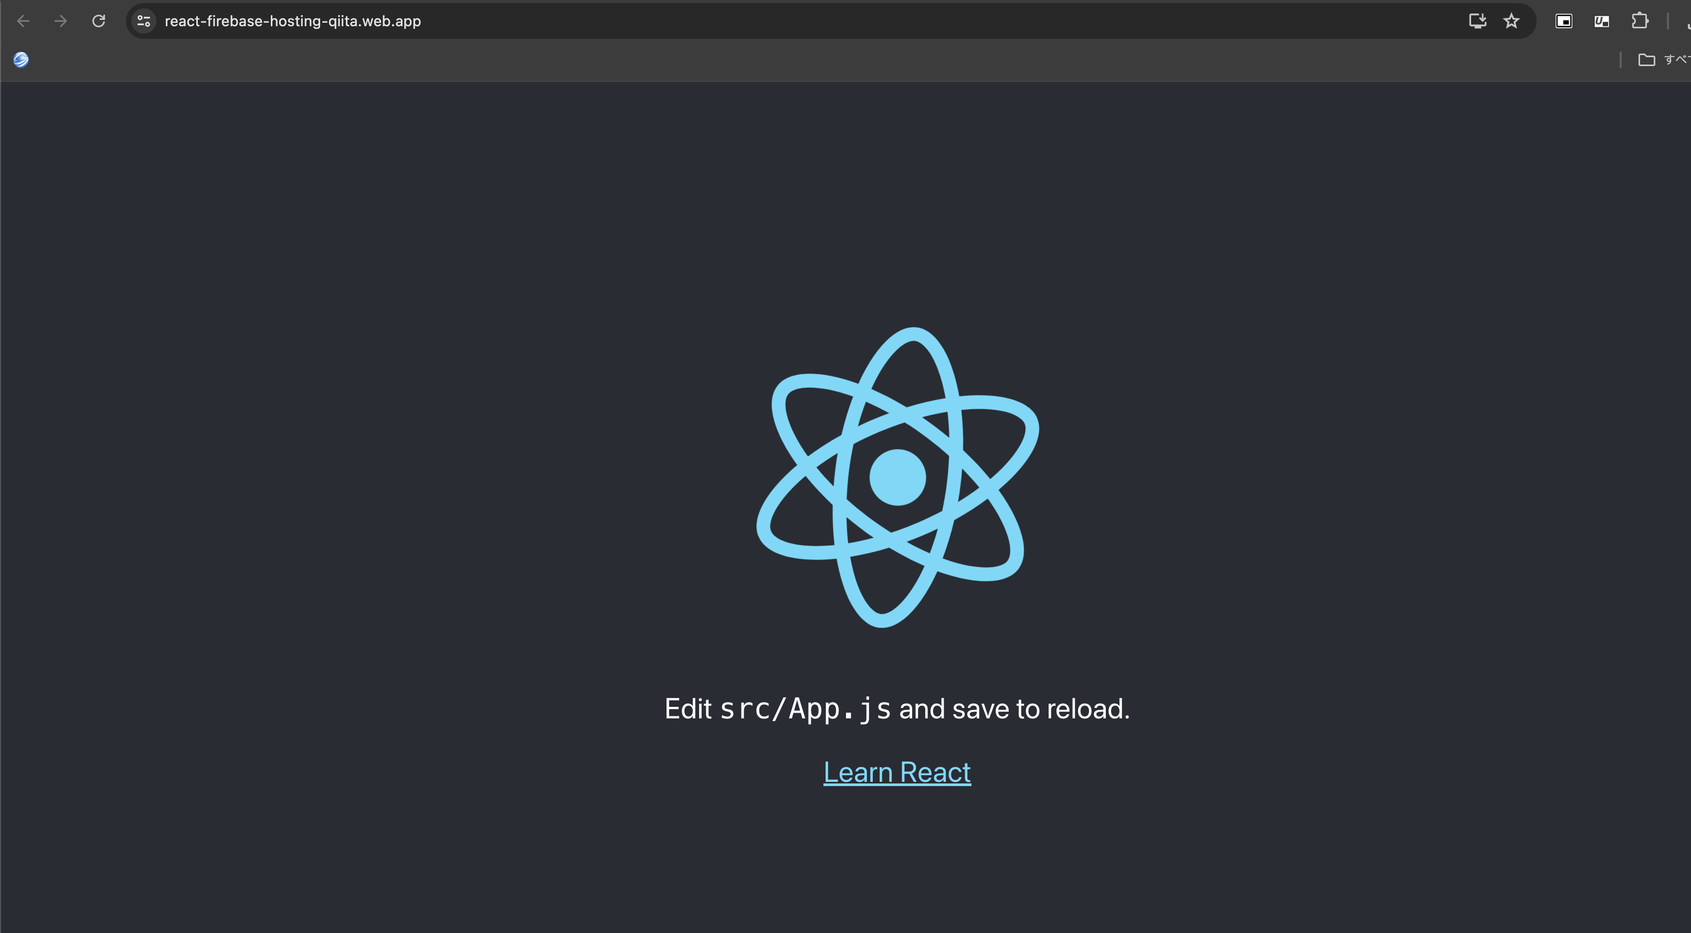
Task: Open site information controls icon
Action: point(144,21)
